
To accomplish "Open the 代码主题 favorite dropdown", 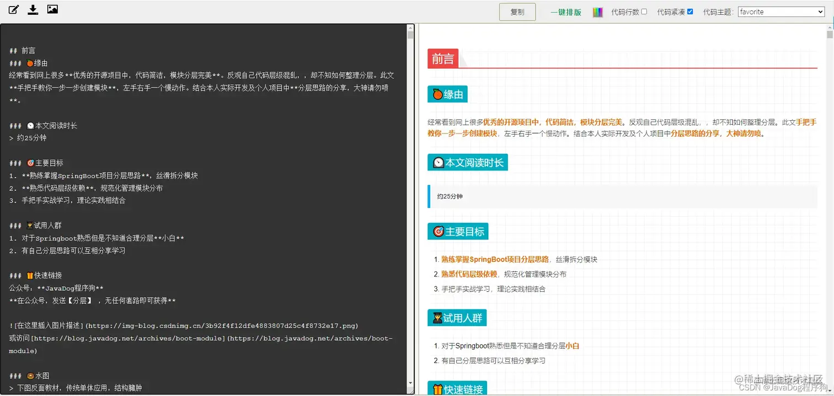I will pyautogui.click(x=780, y=11).
